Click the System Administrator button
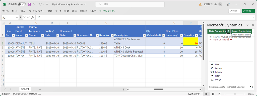The height and width of the screenshot is (96, 257). 241,31
